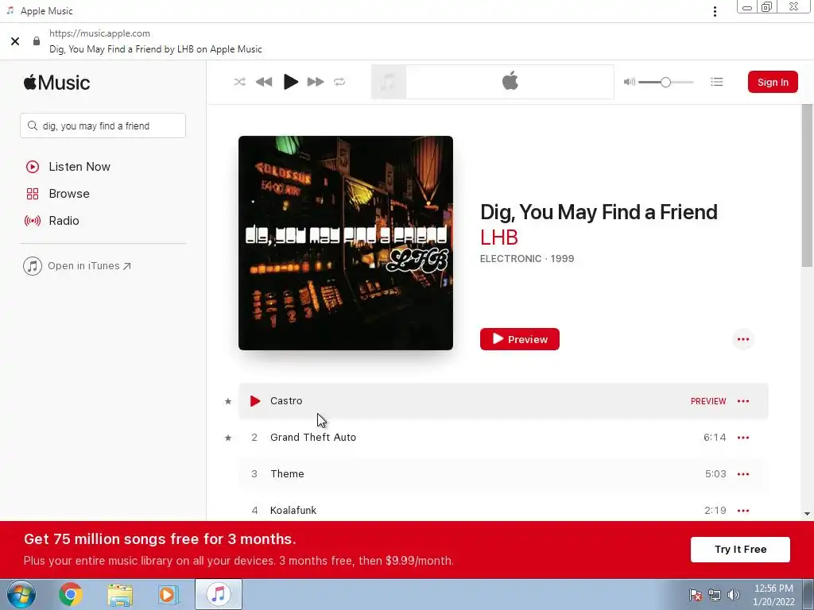Mute using the volume speaker icon
The image size is (814, 610).
(x=630, y=82)
